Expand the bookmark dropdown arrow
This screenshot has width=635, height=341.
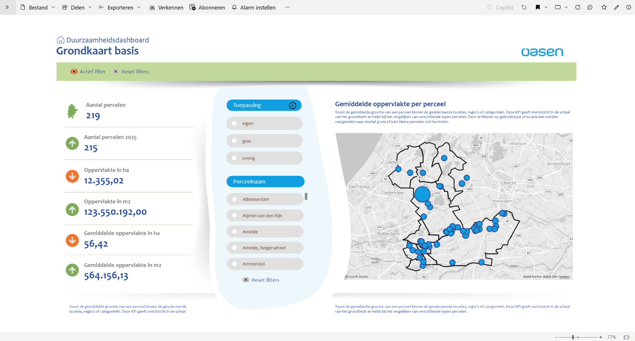click(546, 7)
